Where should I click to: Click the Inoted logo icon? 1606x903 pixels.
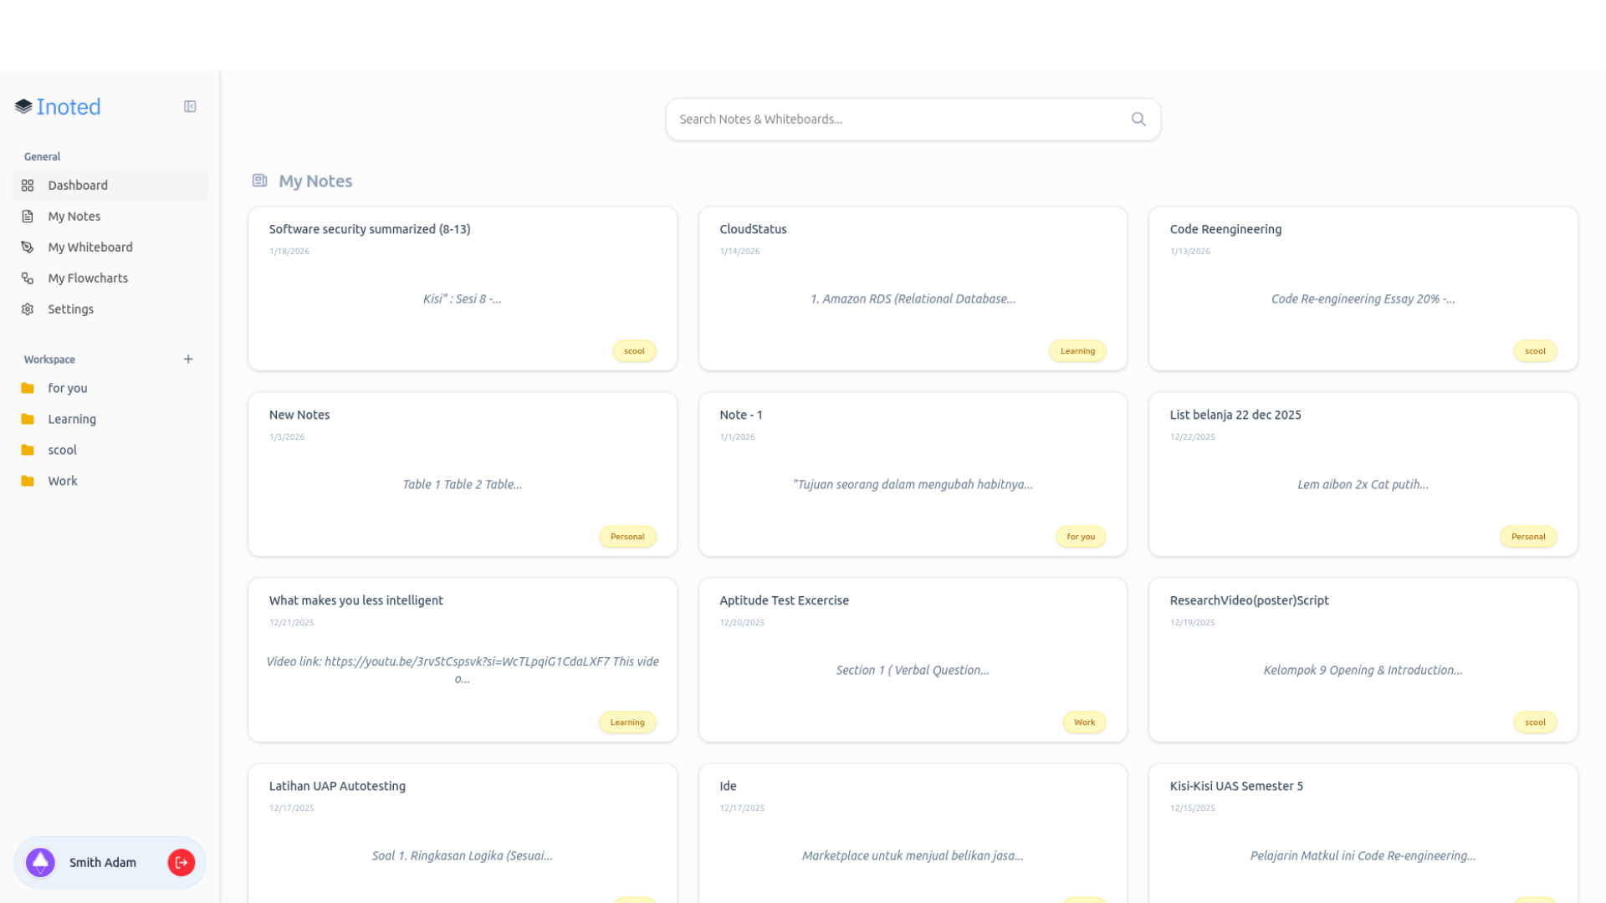tap(22, 105)
